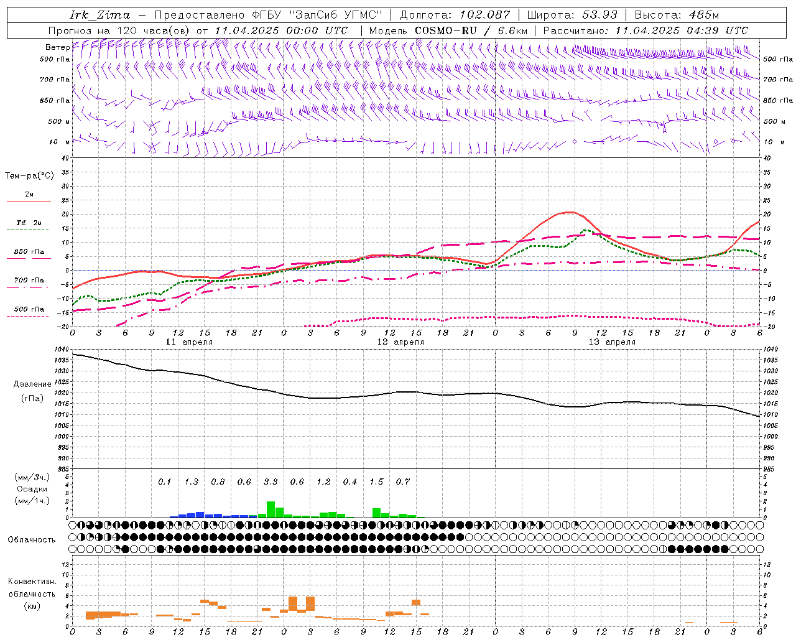The width and height of the screenshot is (796, 637).
Task: Click the "(гПа)" pressure unit label
Action: click(32, 399)
